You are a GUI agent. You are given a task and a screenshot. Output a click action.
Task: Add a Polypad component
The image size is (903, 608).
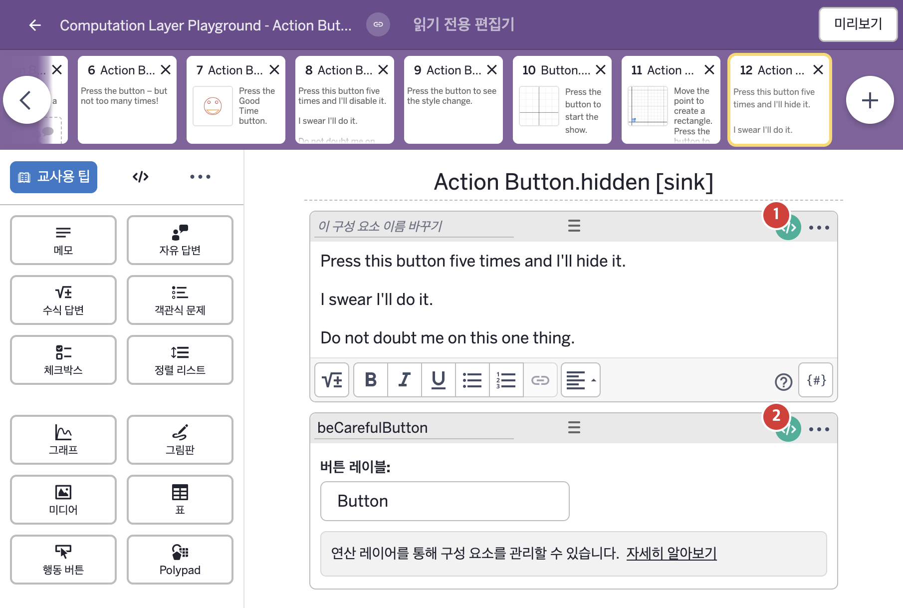click(180, 560)
